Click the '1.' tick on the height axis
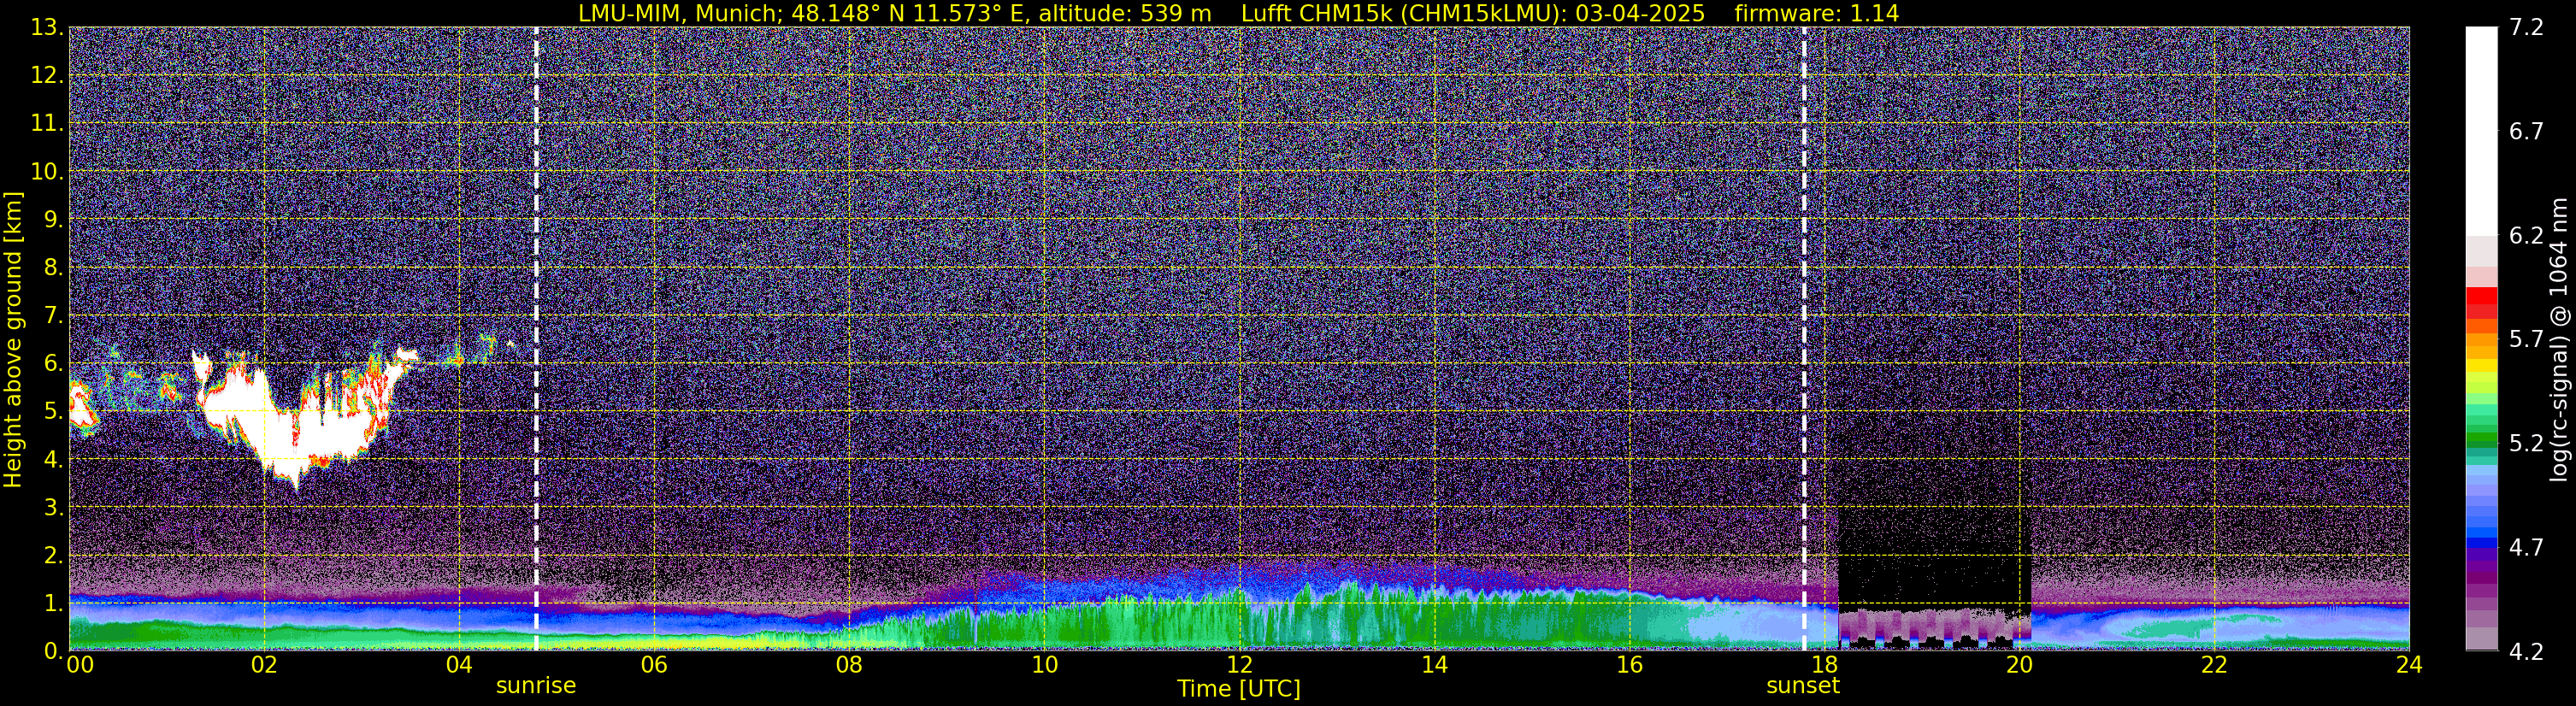Screen dimensions: 2576x706 [54, 603]
